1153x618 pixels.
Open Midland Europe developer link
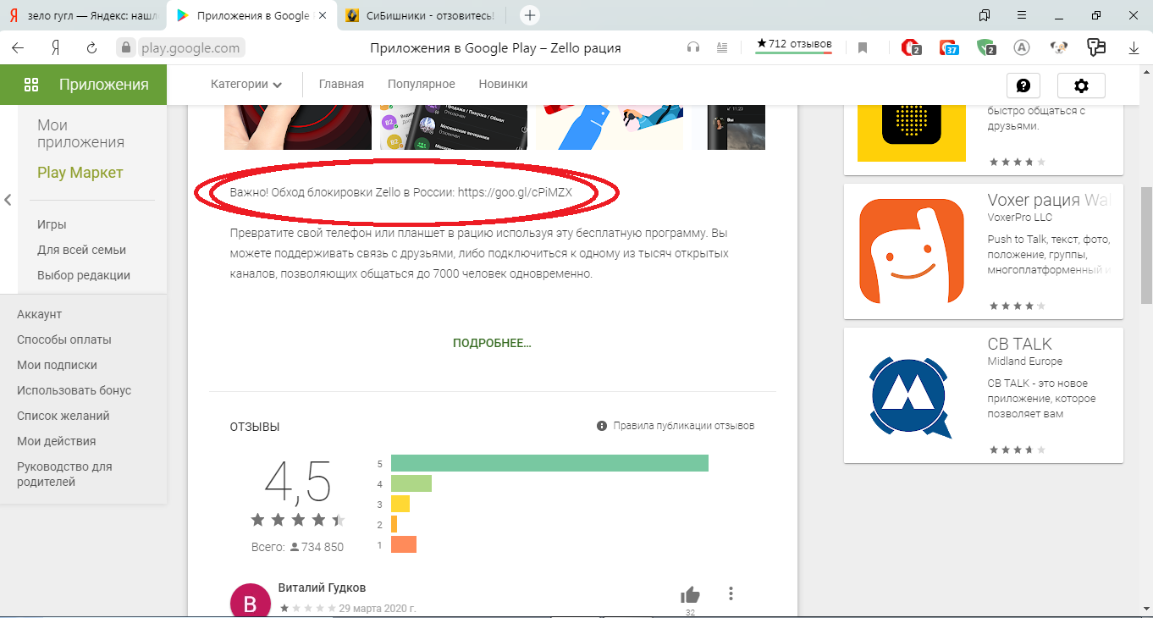[1024, 361]
